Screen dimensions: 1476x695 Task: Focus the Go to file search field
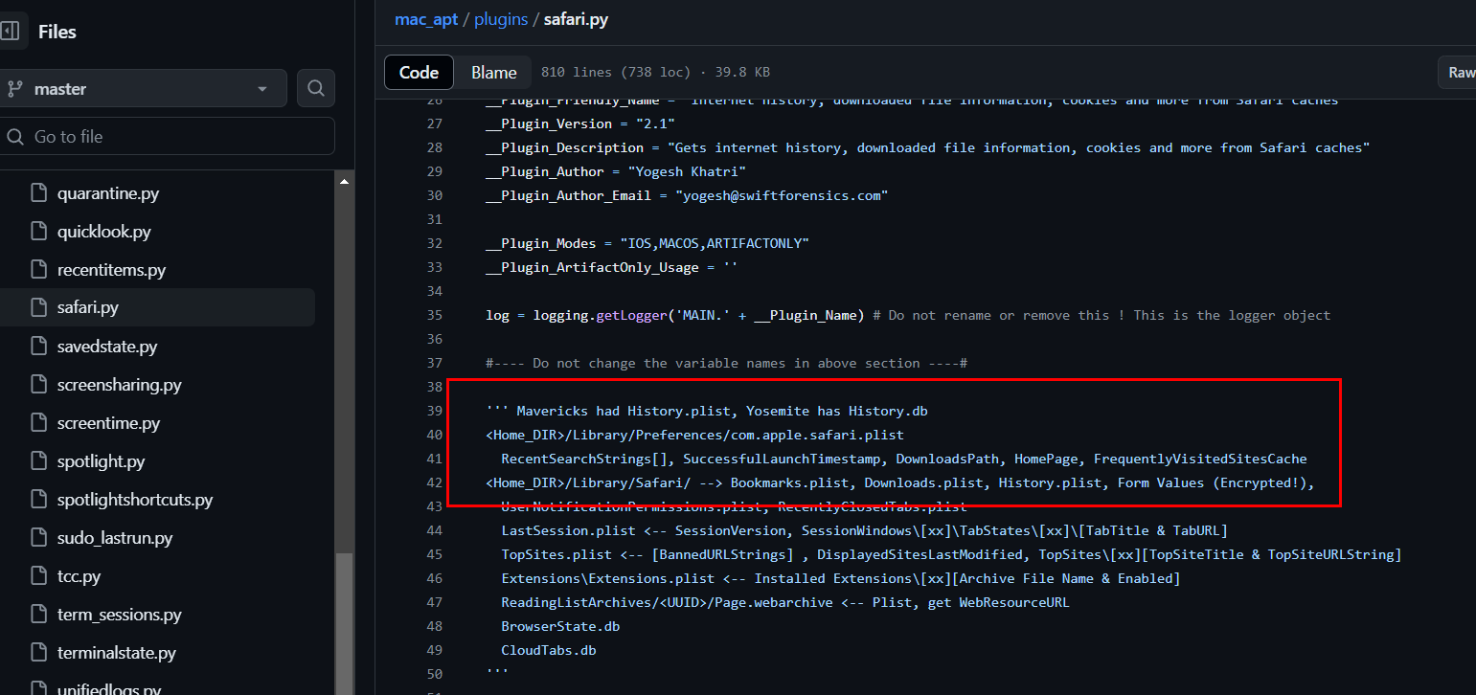(x=172, y=137)
